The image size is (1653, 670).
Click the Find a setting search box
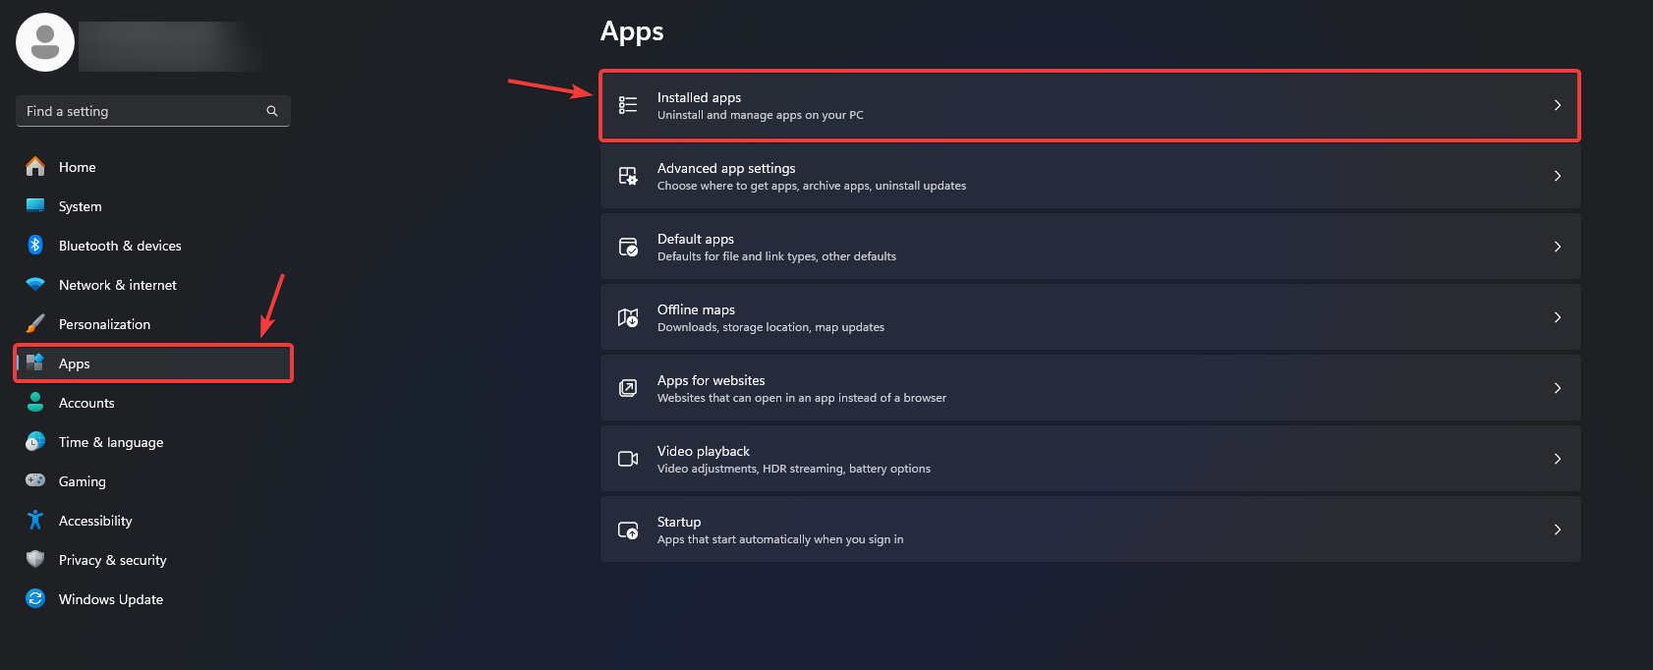click(x=138, y=111)
